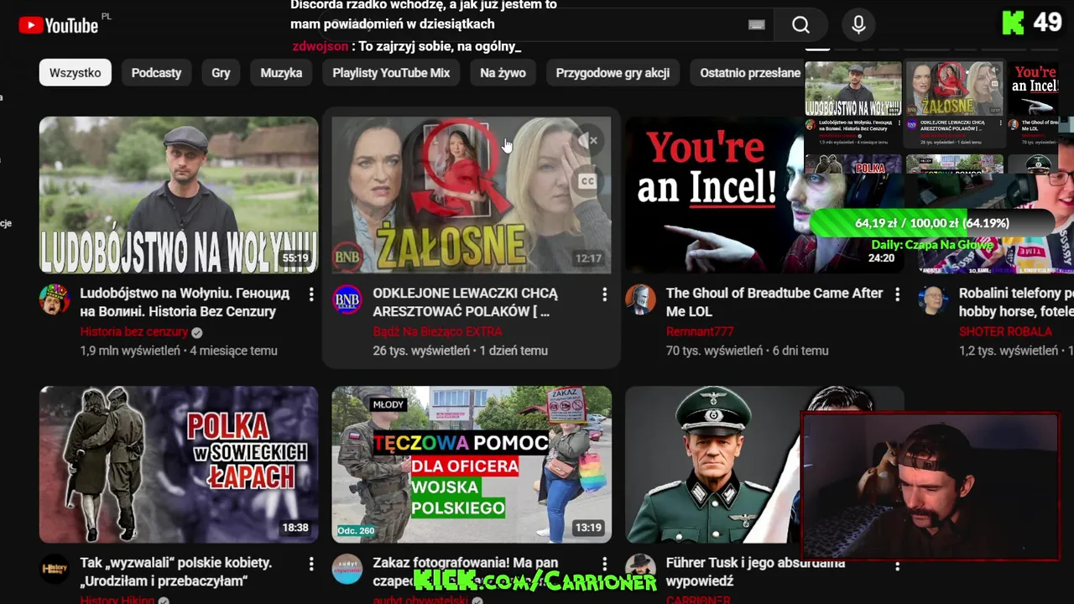Screen dimensions: 1074x604
Task: Open the ODKLEJONE LEWACZKI CHCĄ ARESZTOWAĆ title
Action: tap(466, 302)
